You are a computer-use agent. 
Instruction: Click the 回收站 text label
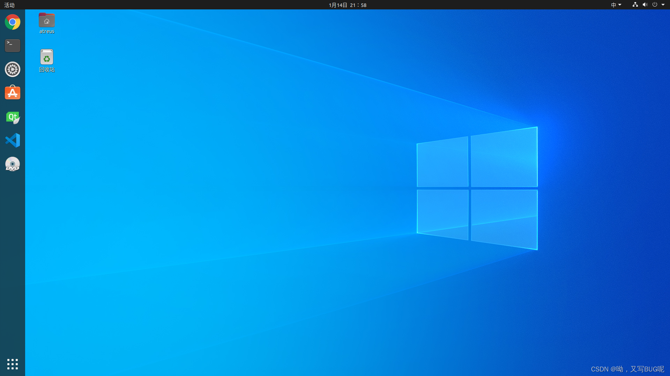(47, 70)
